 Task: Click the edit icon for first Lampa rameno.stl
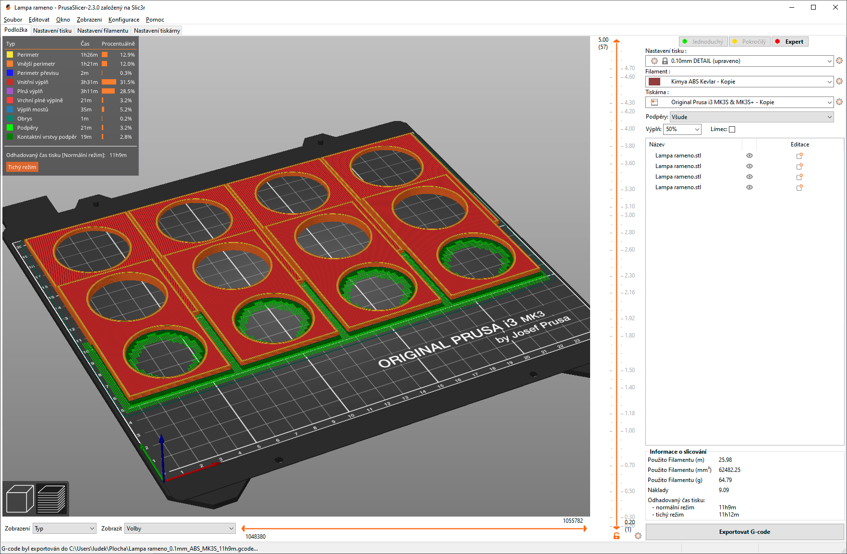tap(799, 156)
